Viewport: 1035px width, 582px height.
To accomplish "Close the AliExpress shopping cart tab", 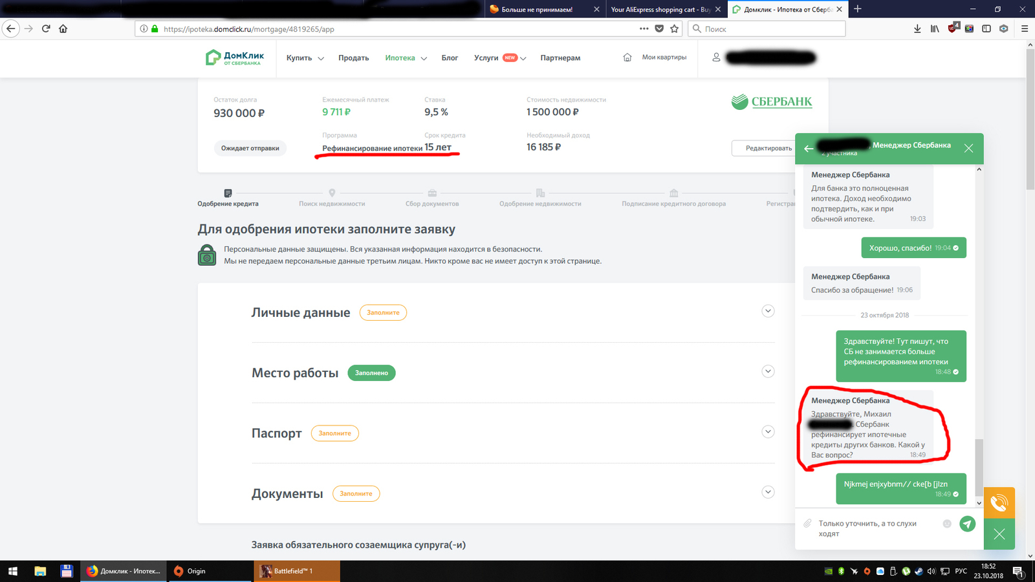I will coord(718,9).
